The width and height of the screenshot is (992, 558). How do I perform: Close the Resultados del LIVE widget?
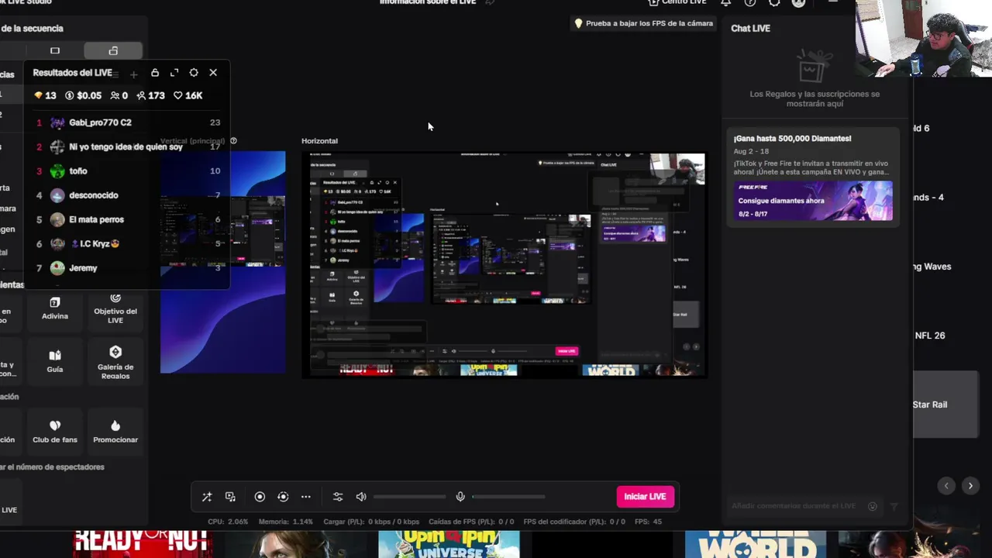point(213,73)
